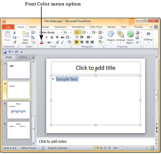Click the Cut scissors icon
This screenshot has width=161, height=154.
click(14, 33)
